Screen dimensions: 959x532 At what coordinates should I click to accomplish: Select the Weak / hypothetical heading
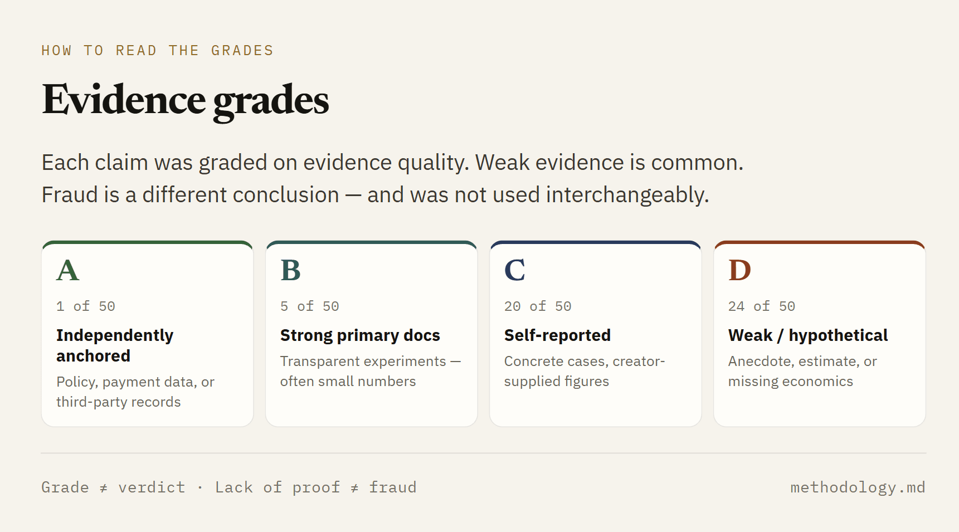808,335
